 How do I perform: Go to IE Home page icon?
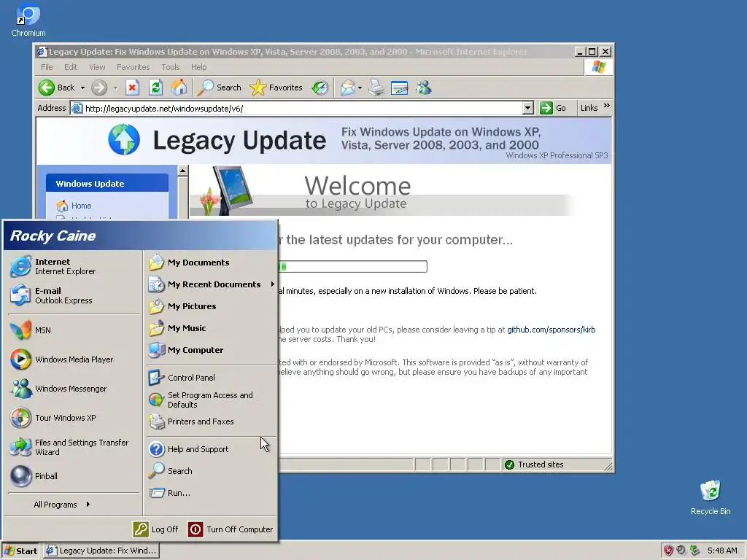[x=179, y=87]
